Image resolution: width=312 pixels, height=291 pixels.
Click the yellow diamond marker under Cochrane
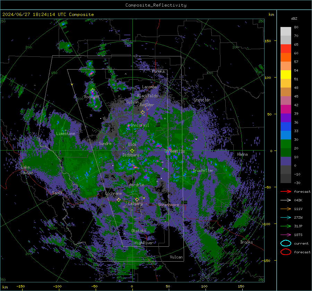[x=119, y=200]
